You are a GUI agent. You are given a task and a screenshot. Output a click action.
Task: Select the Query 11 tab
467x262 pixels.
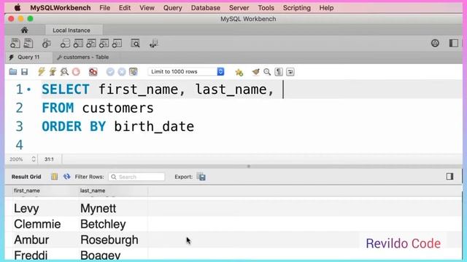tap(28, 57)
